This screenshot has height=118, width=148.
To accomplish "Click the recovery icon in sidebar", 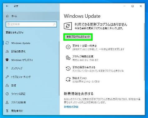I will point(7,85).
